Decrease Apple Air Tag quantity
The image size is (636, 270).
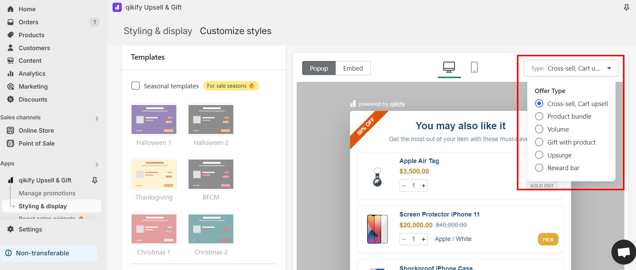tap(404, 186)
